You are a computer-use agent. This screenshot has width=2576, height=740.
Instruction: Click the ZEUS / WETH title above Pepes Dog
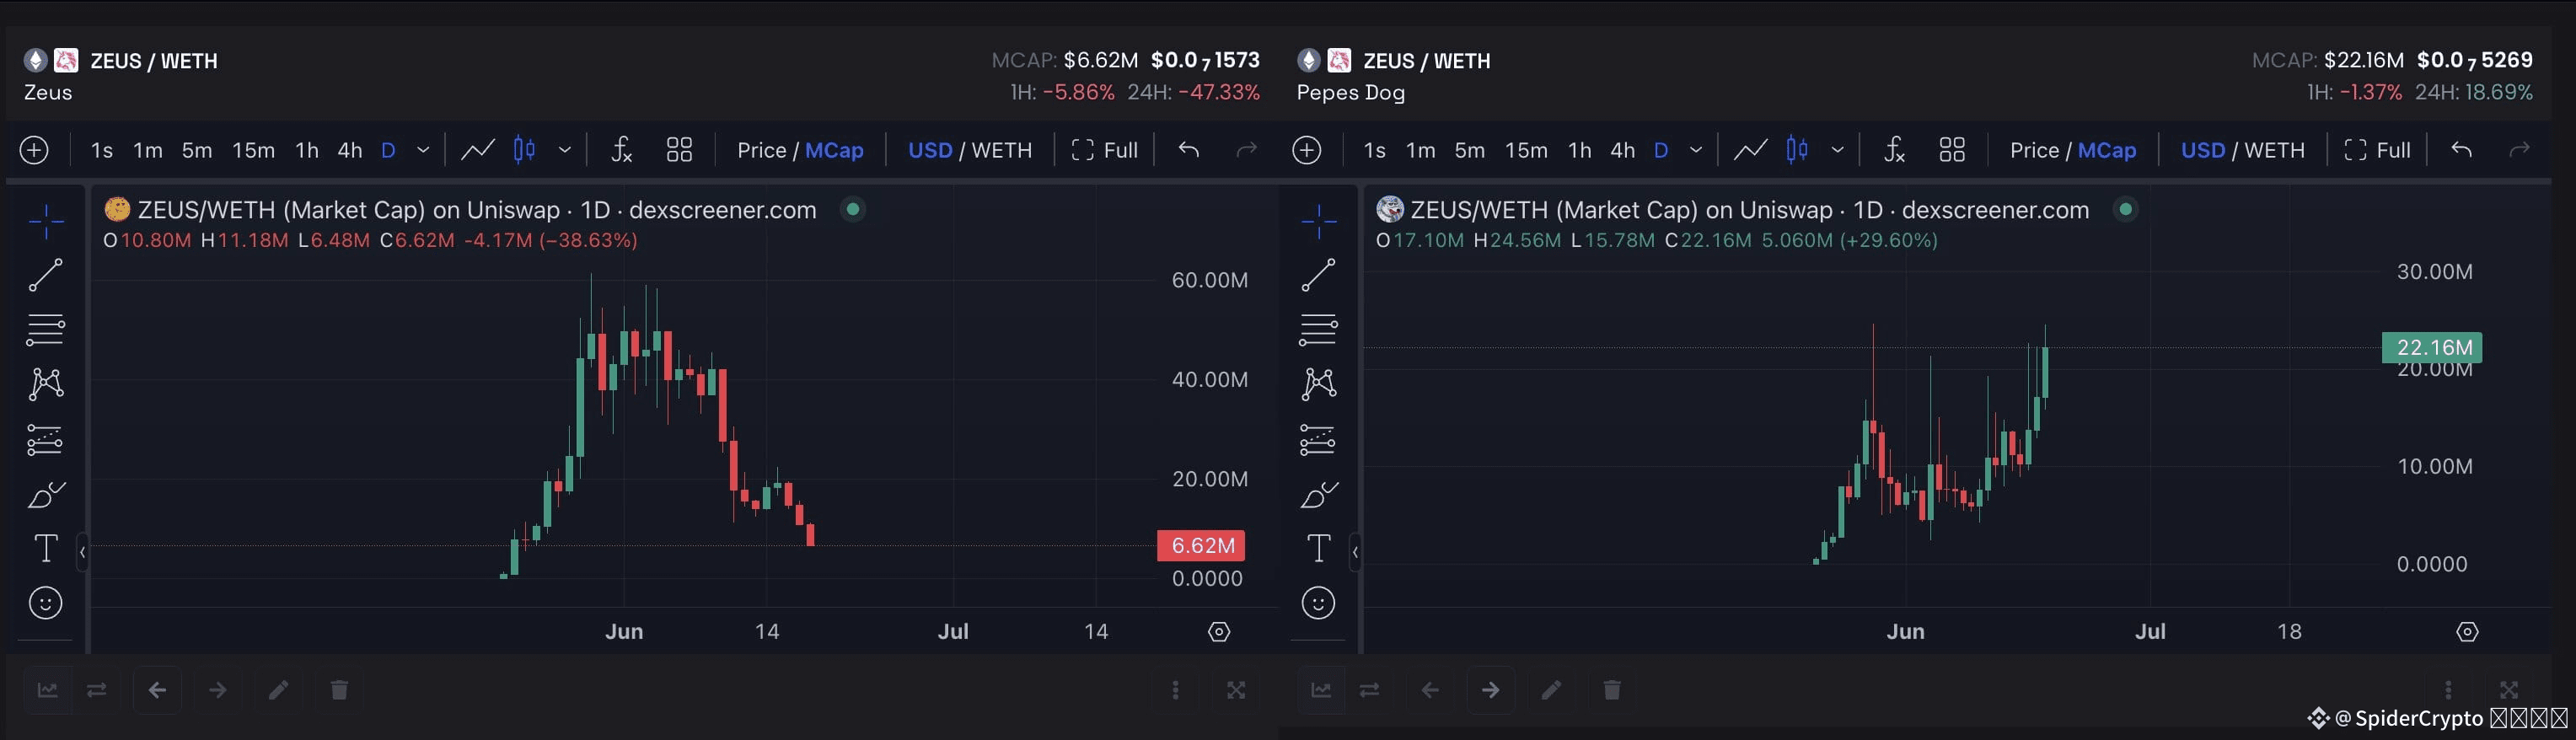coord(1427,61)
